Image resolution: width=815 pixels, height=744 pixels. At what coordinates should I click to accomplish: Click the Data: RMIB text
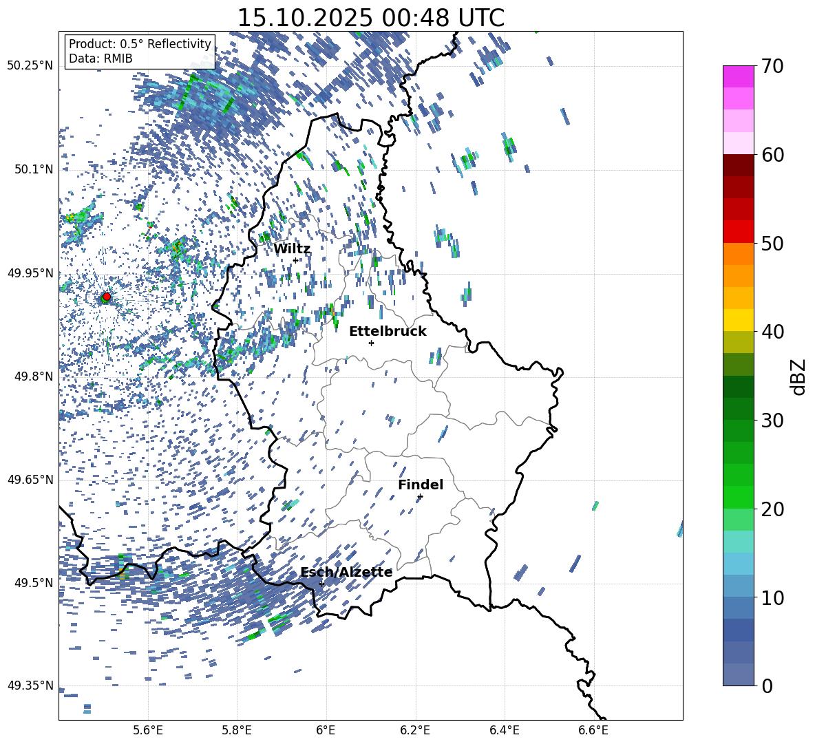pyautogui.click(x=100, y=59)
